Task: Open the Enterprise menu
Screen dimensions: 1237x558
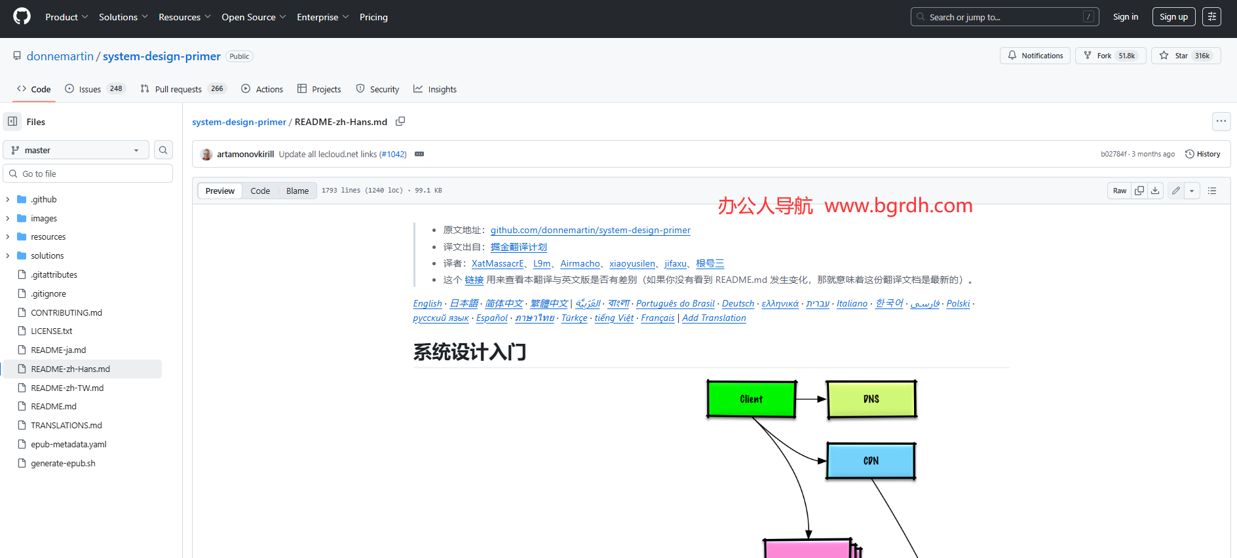Action: coord(322,17)
